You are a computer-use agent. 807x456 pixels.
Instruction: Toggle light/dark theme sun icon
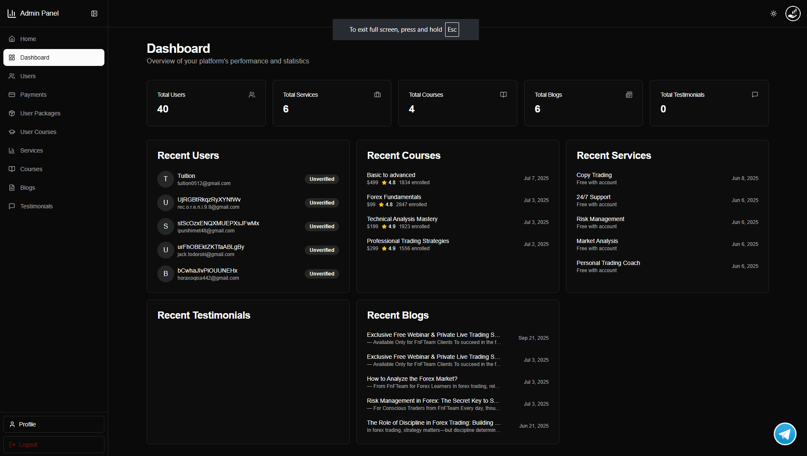[x=774, y=14]
